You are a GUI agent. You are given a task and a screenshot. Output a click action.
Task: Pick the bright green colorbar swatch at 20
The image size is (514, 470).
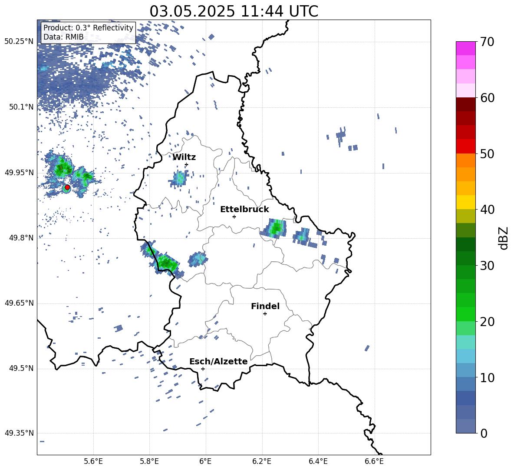(x=465, y=314)
